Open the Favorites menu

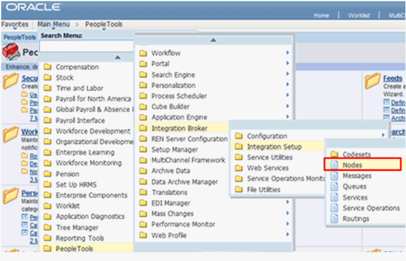pos(15,25)
